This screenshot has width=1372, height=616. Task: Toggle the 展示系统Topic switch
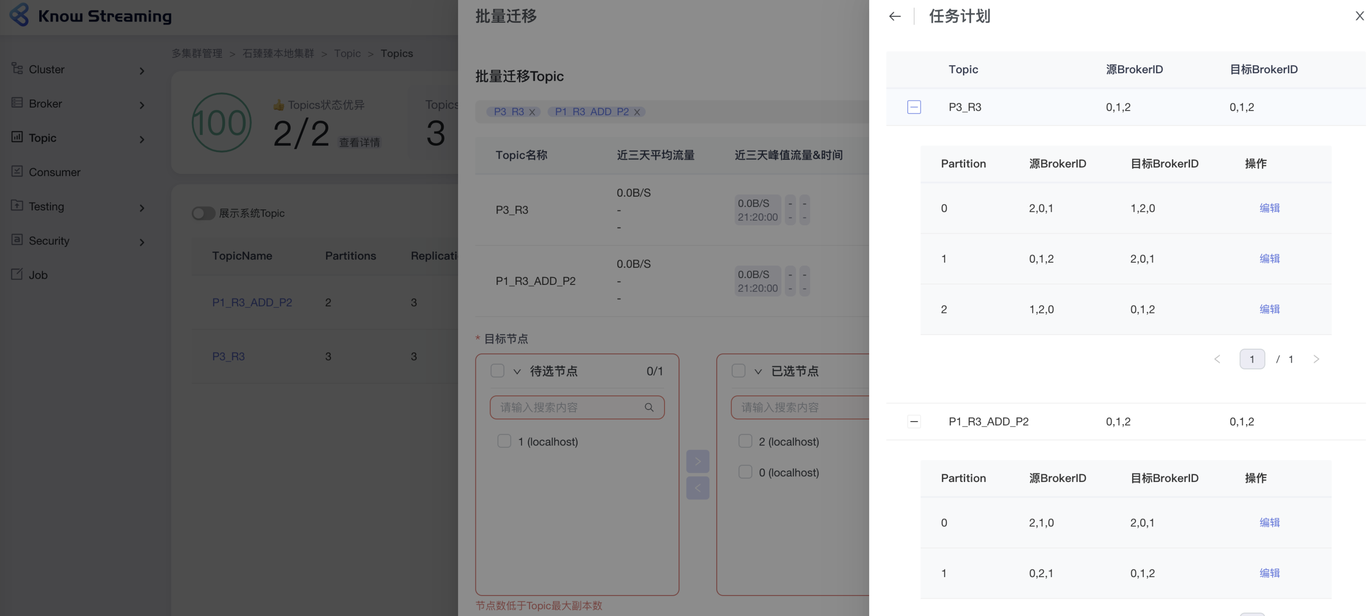click(203, 213)
